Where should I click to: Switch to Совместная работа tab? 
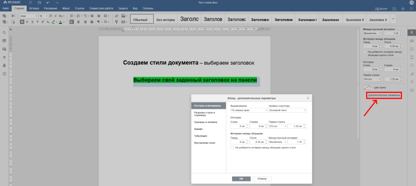tap(101, 9)
